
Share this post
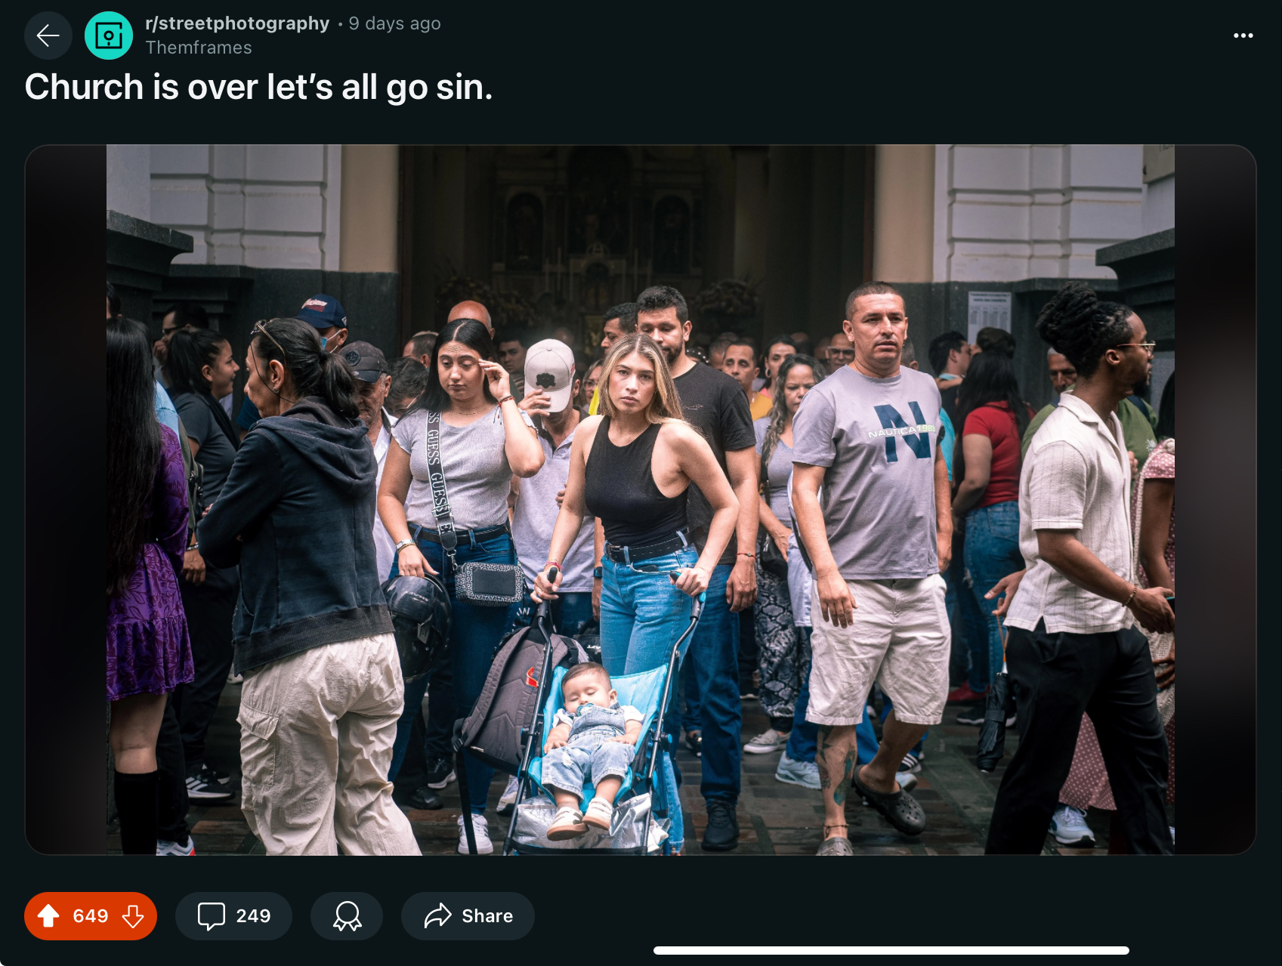coord(468,915)
